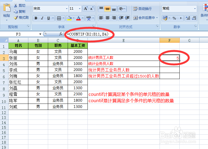Select column F header
Screen dimensions: 208x149
169,40
